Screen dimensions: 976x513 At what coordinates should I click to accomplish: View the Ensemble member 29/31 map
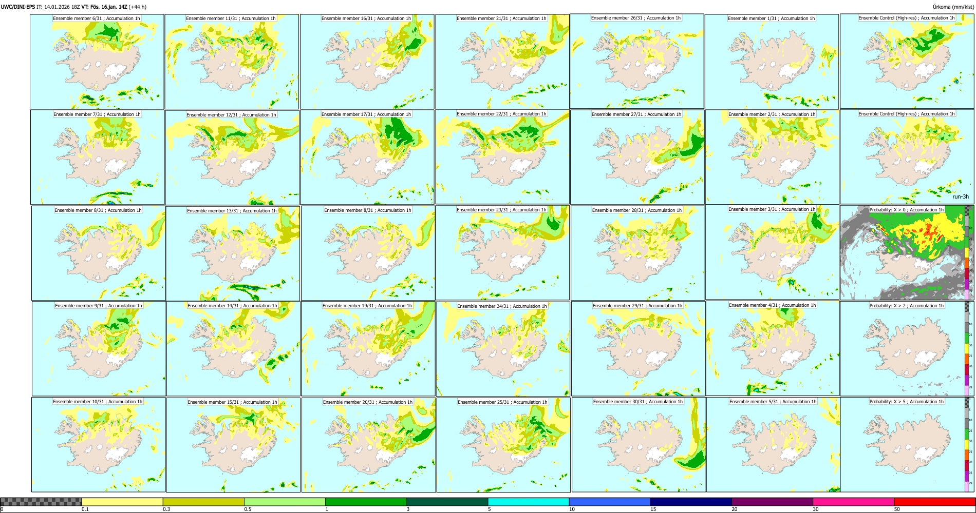click(639, 349)
